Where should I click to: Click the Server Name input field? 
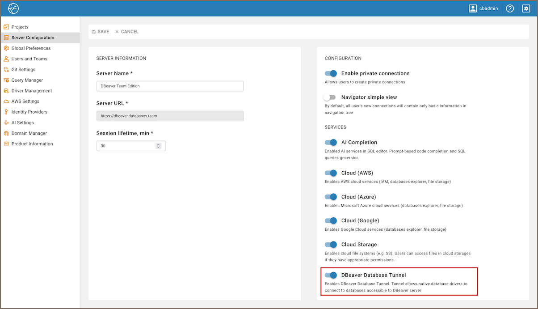pos(170,86)
